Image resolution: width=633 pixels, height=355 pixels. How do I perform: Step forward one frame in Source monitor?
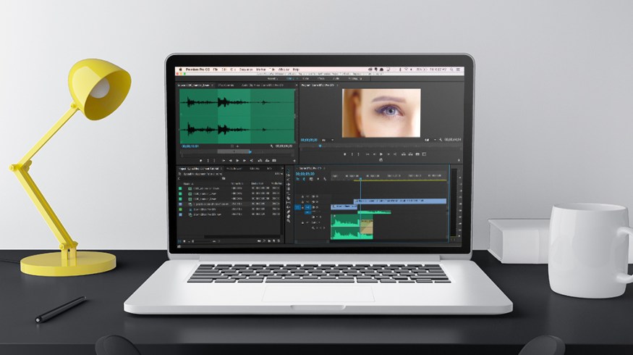click(x=245, y=161)
